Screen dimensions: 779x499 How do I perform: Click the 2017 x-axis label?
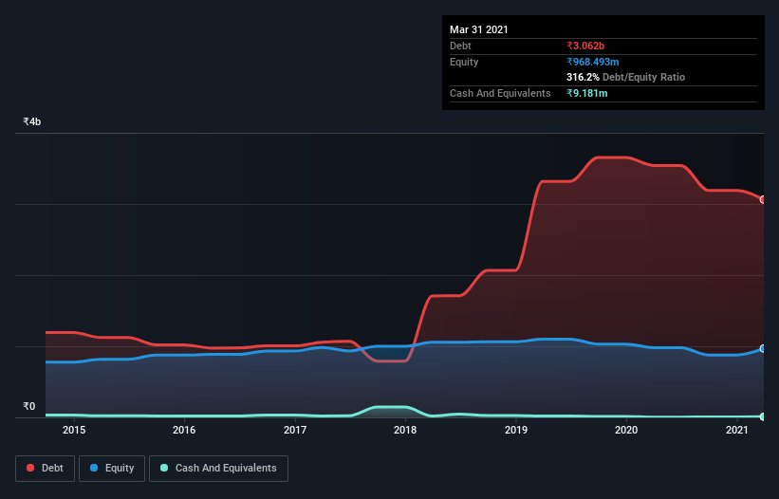click(295, 430)
